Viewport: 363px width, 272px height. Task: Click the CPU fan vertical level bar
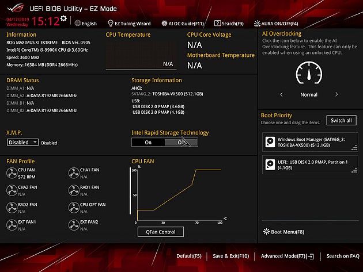tap(130, 191)
